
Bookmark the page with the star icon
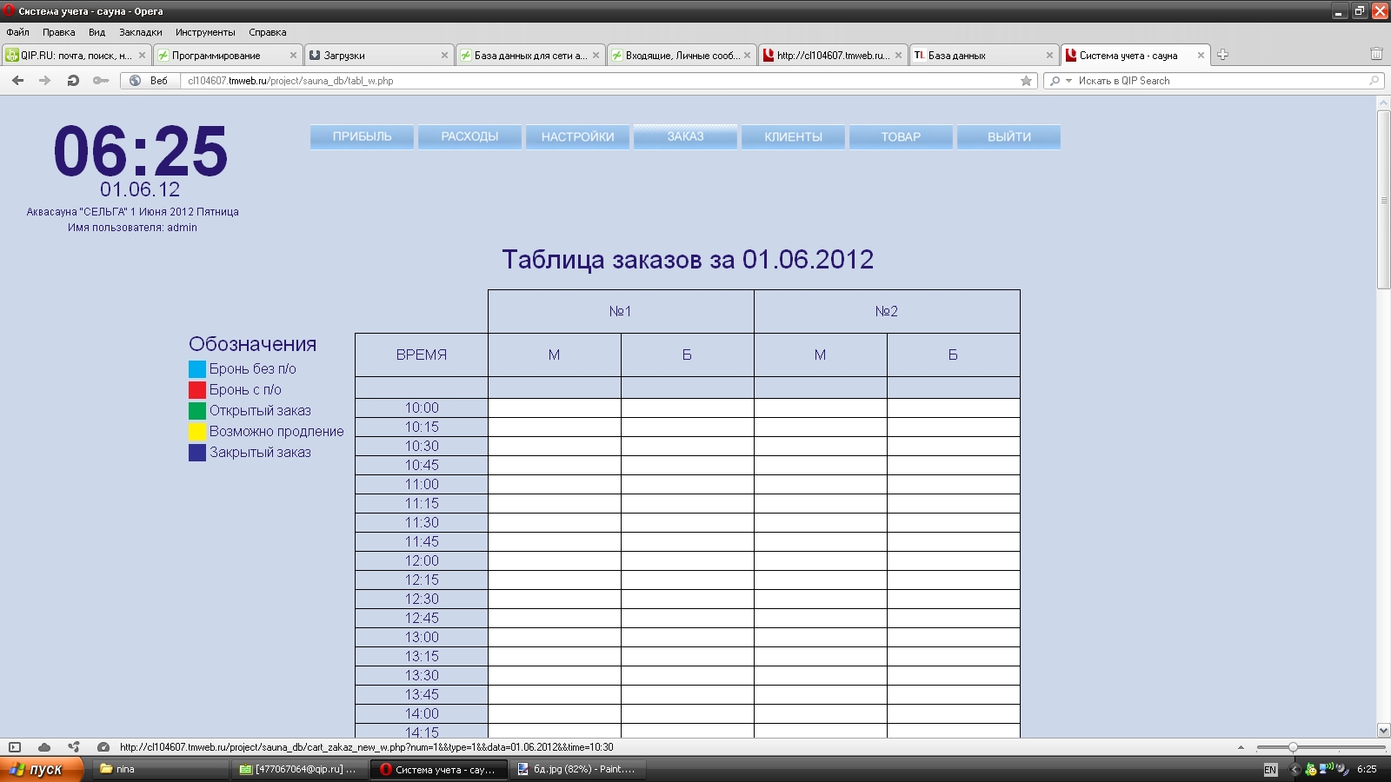(1026, 81)
